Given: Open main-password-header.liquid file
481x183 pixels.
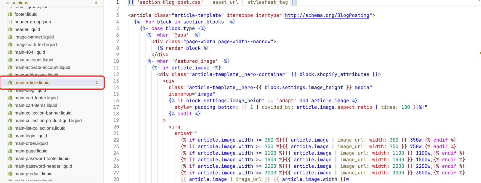Looking at the screenshot, I should pos(43,166).
